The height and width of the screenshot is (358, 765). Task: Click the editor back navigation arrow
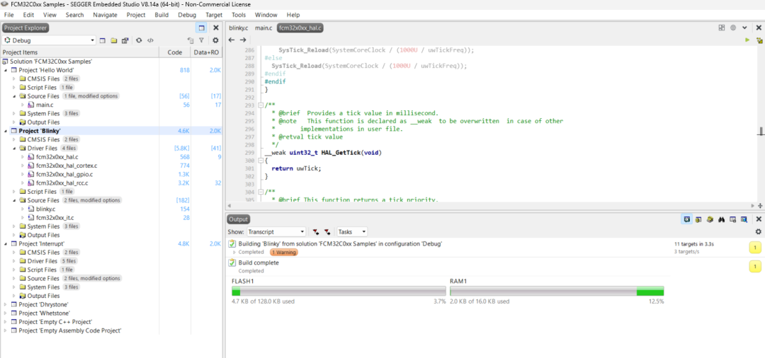(232, 40)
